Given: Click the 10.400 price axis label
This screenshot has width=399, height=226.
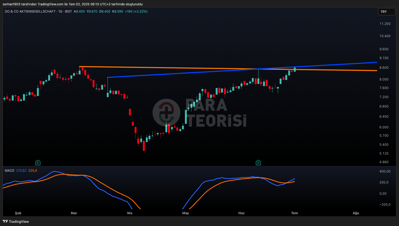Looking at the screenshot, I should tap(385, 36).
